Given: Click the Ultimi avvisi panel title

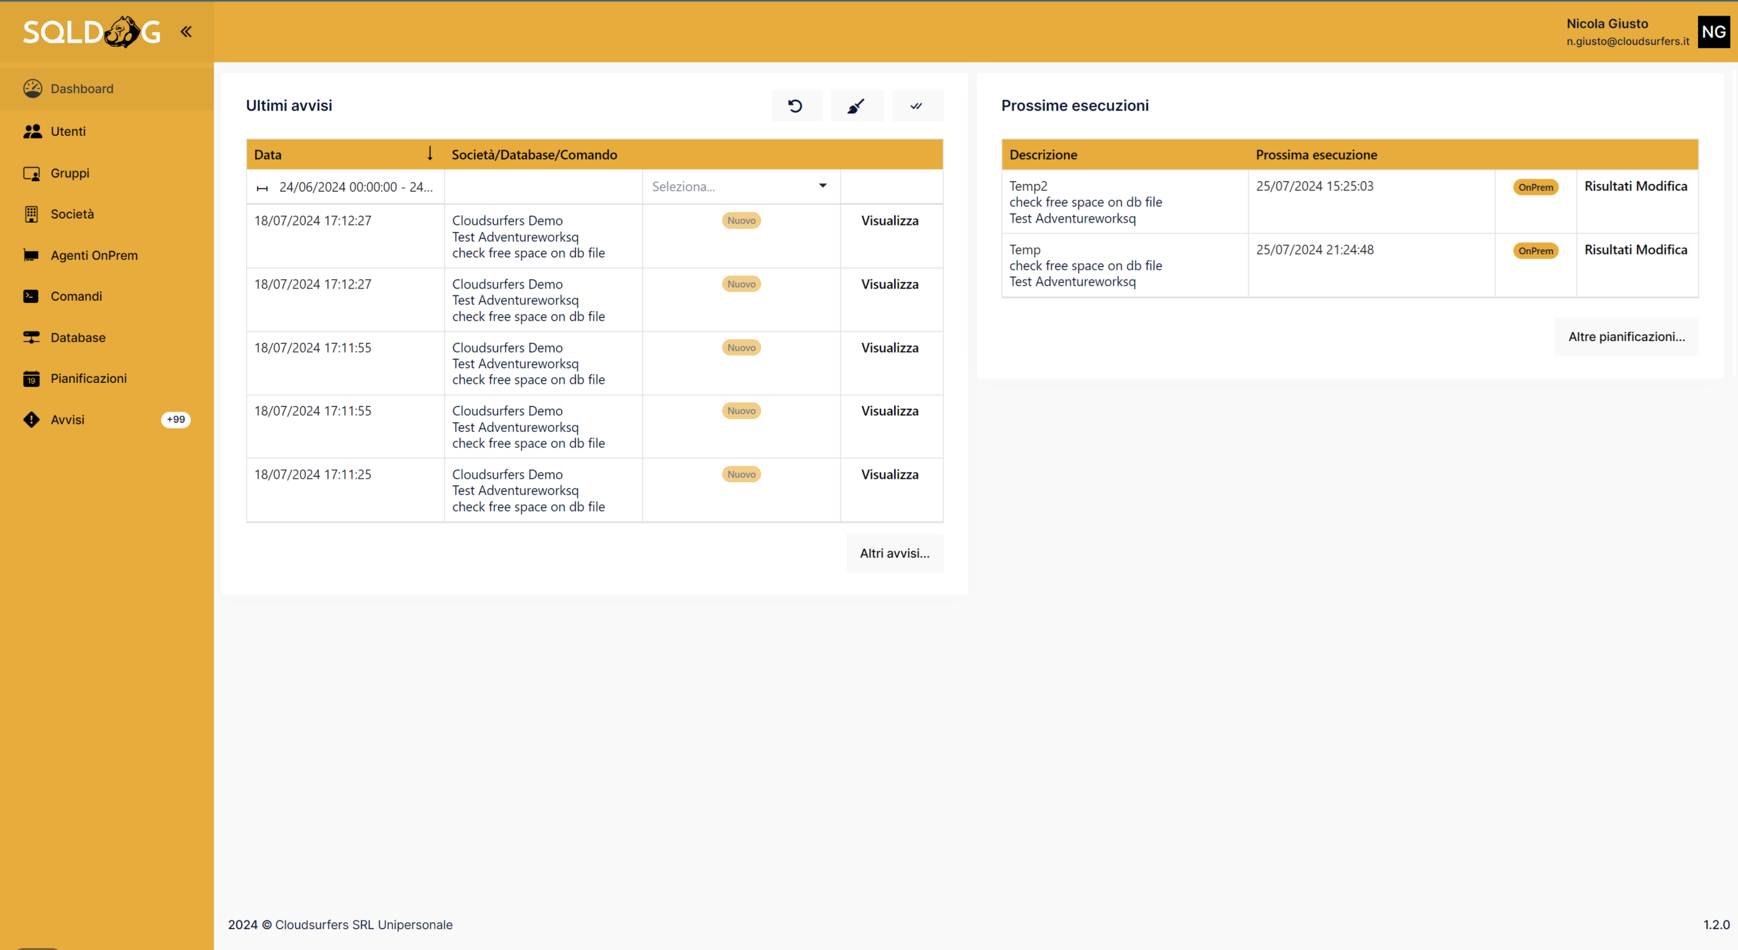Looking at the screenshot, I should 289,105.
